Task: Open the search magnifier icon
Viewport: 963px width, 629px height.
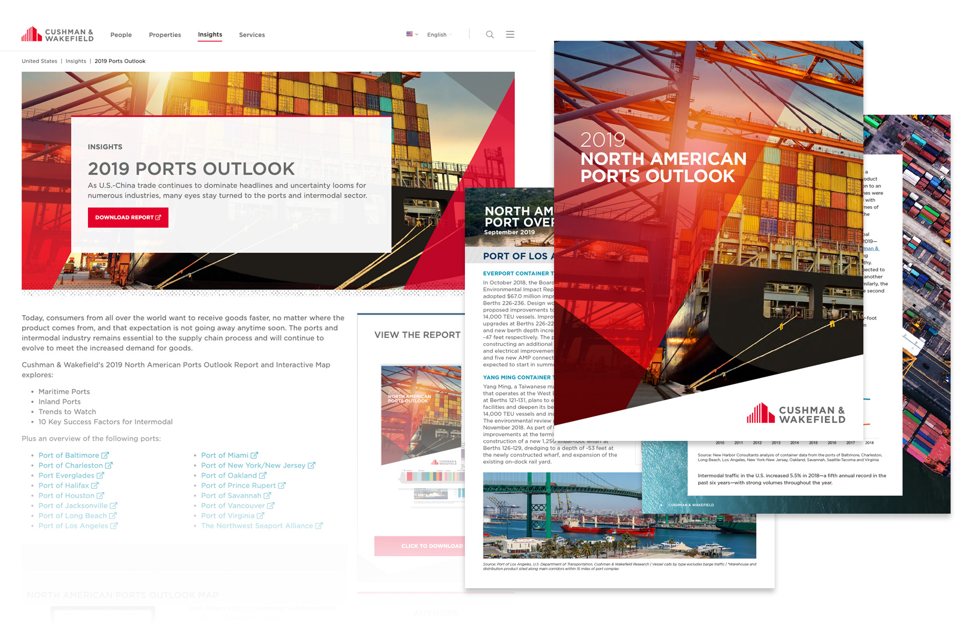Action: pos(490,34)
